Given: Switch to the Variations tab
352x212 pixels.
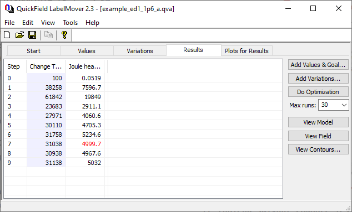Looking at the screenshot, I should point(139,51).
